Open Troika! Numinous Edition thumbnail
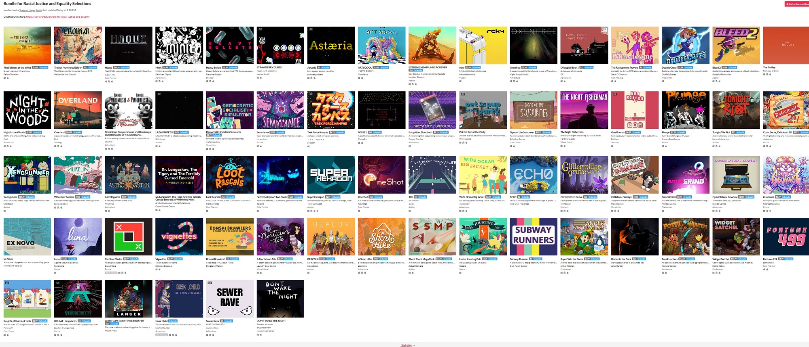Screen dimensions: 809x347 [x=78, y=46]
